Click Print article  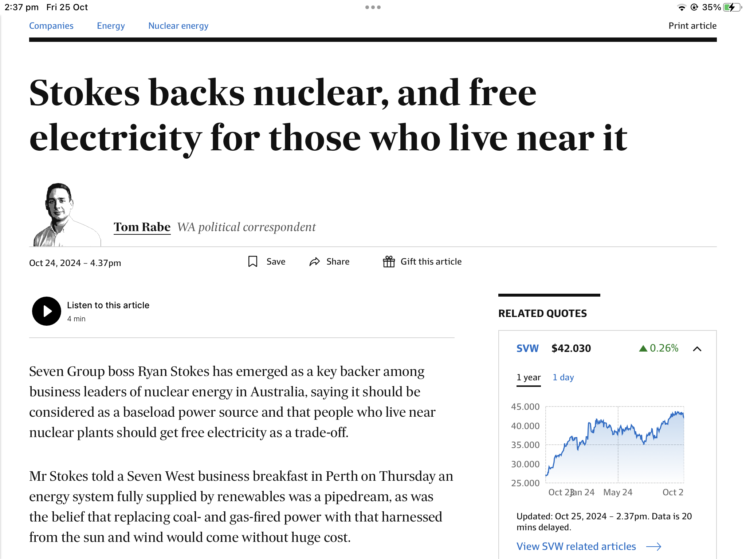click(x=692, y=26)
